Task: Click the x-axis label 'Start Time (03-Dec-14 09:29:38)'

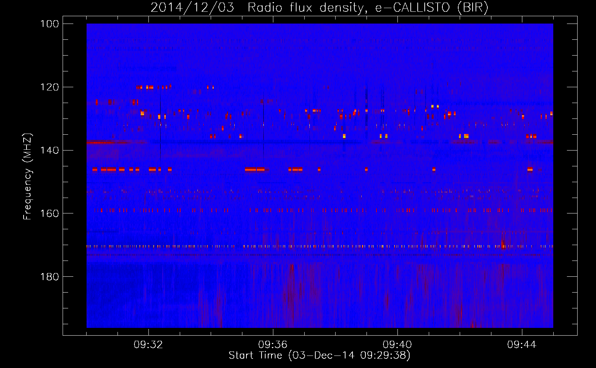Action: point(319,355)
